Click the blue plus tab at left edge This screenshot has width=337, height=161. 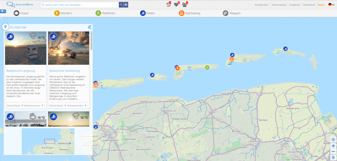pyautogui.click(x=3, y=11)
